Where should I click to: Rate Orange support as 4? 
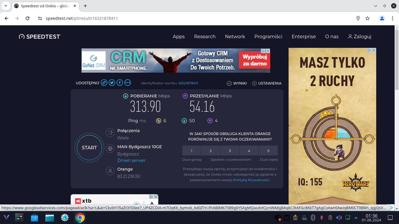[x=249, y=151]
